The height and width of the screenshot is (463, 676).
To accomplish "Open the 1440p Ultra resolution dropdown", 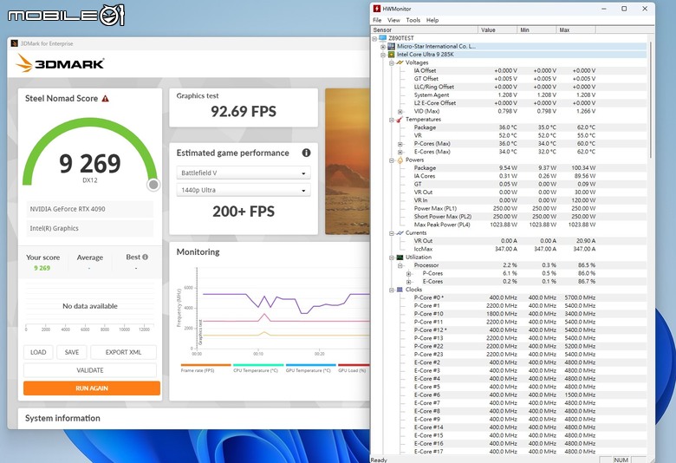I will pyautogui.click(x=244, y=190).
